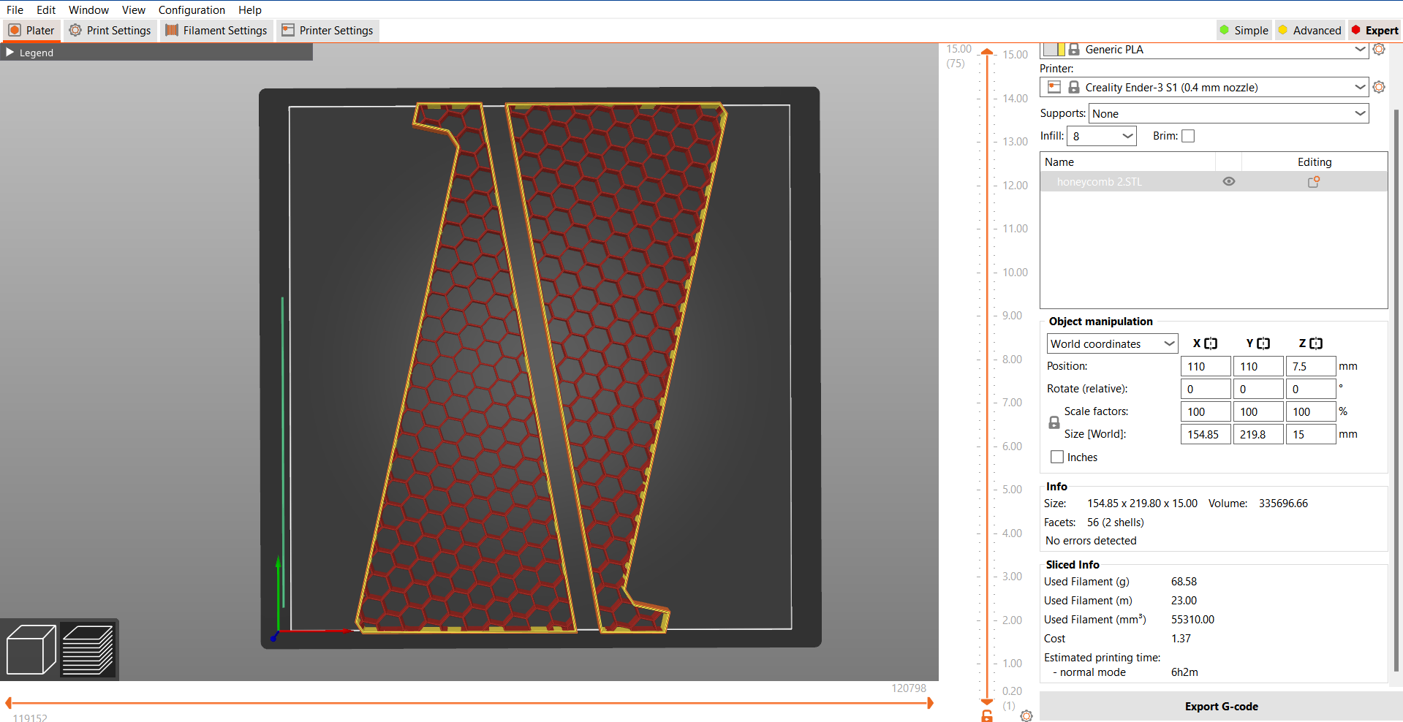Switch to the 3D editor view cube icon
This screenshot has height=722, width=1403.
pyautogui.click(x=31, y=649)
